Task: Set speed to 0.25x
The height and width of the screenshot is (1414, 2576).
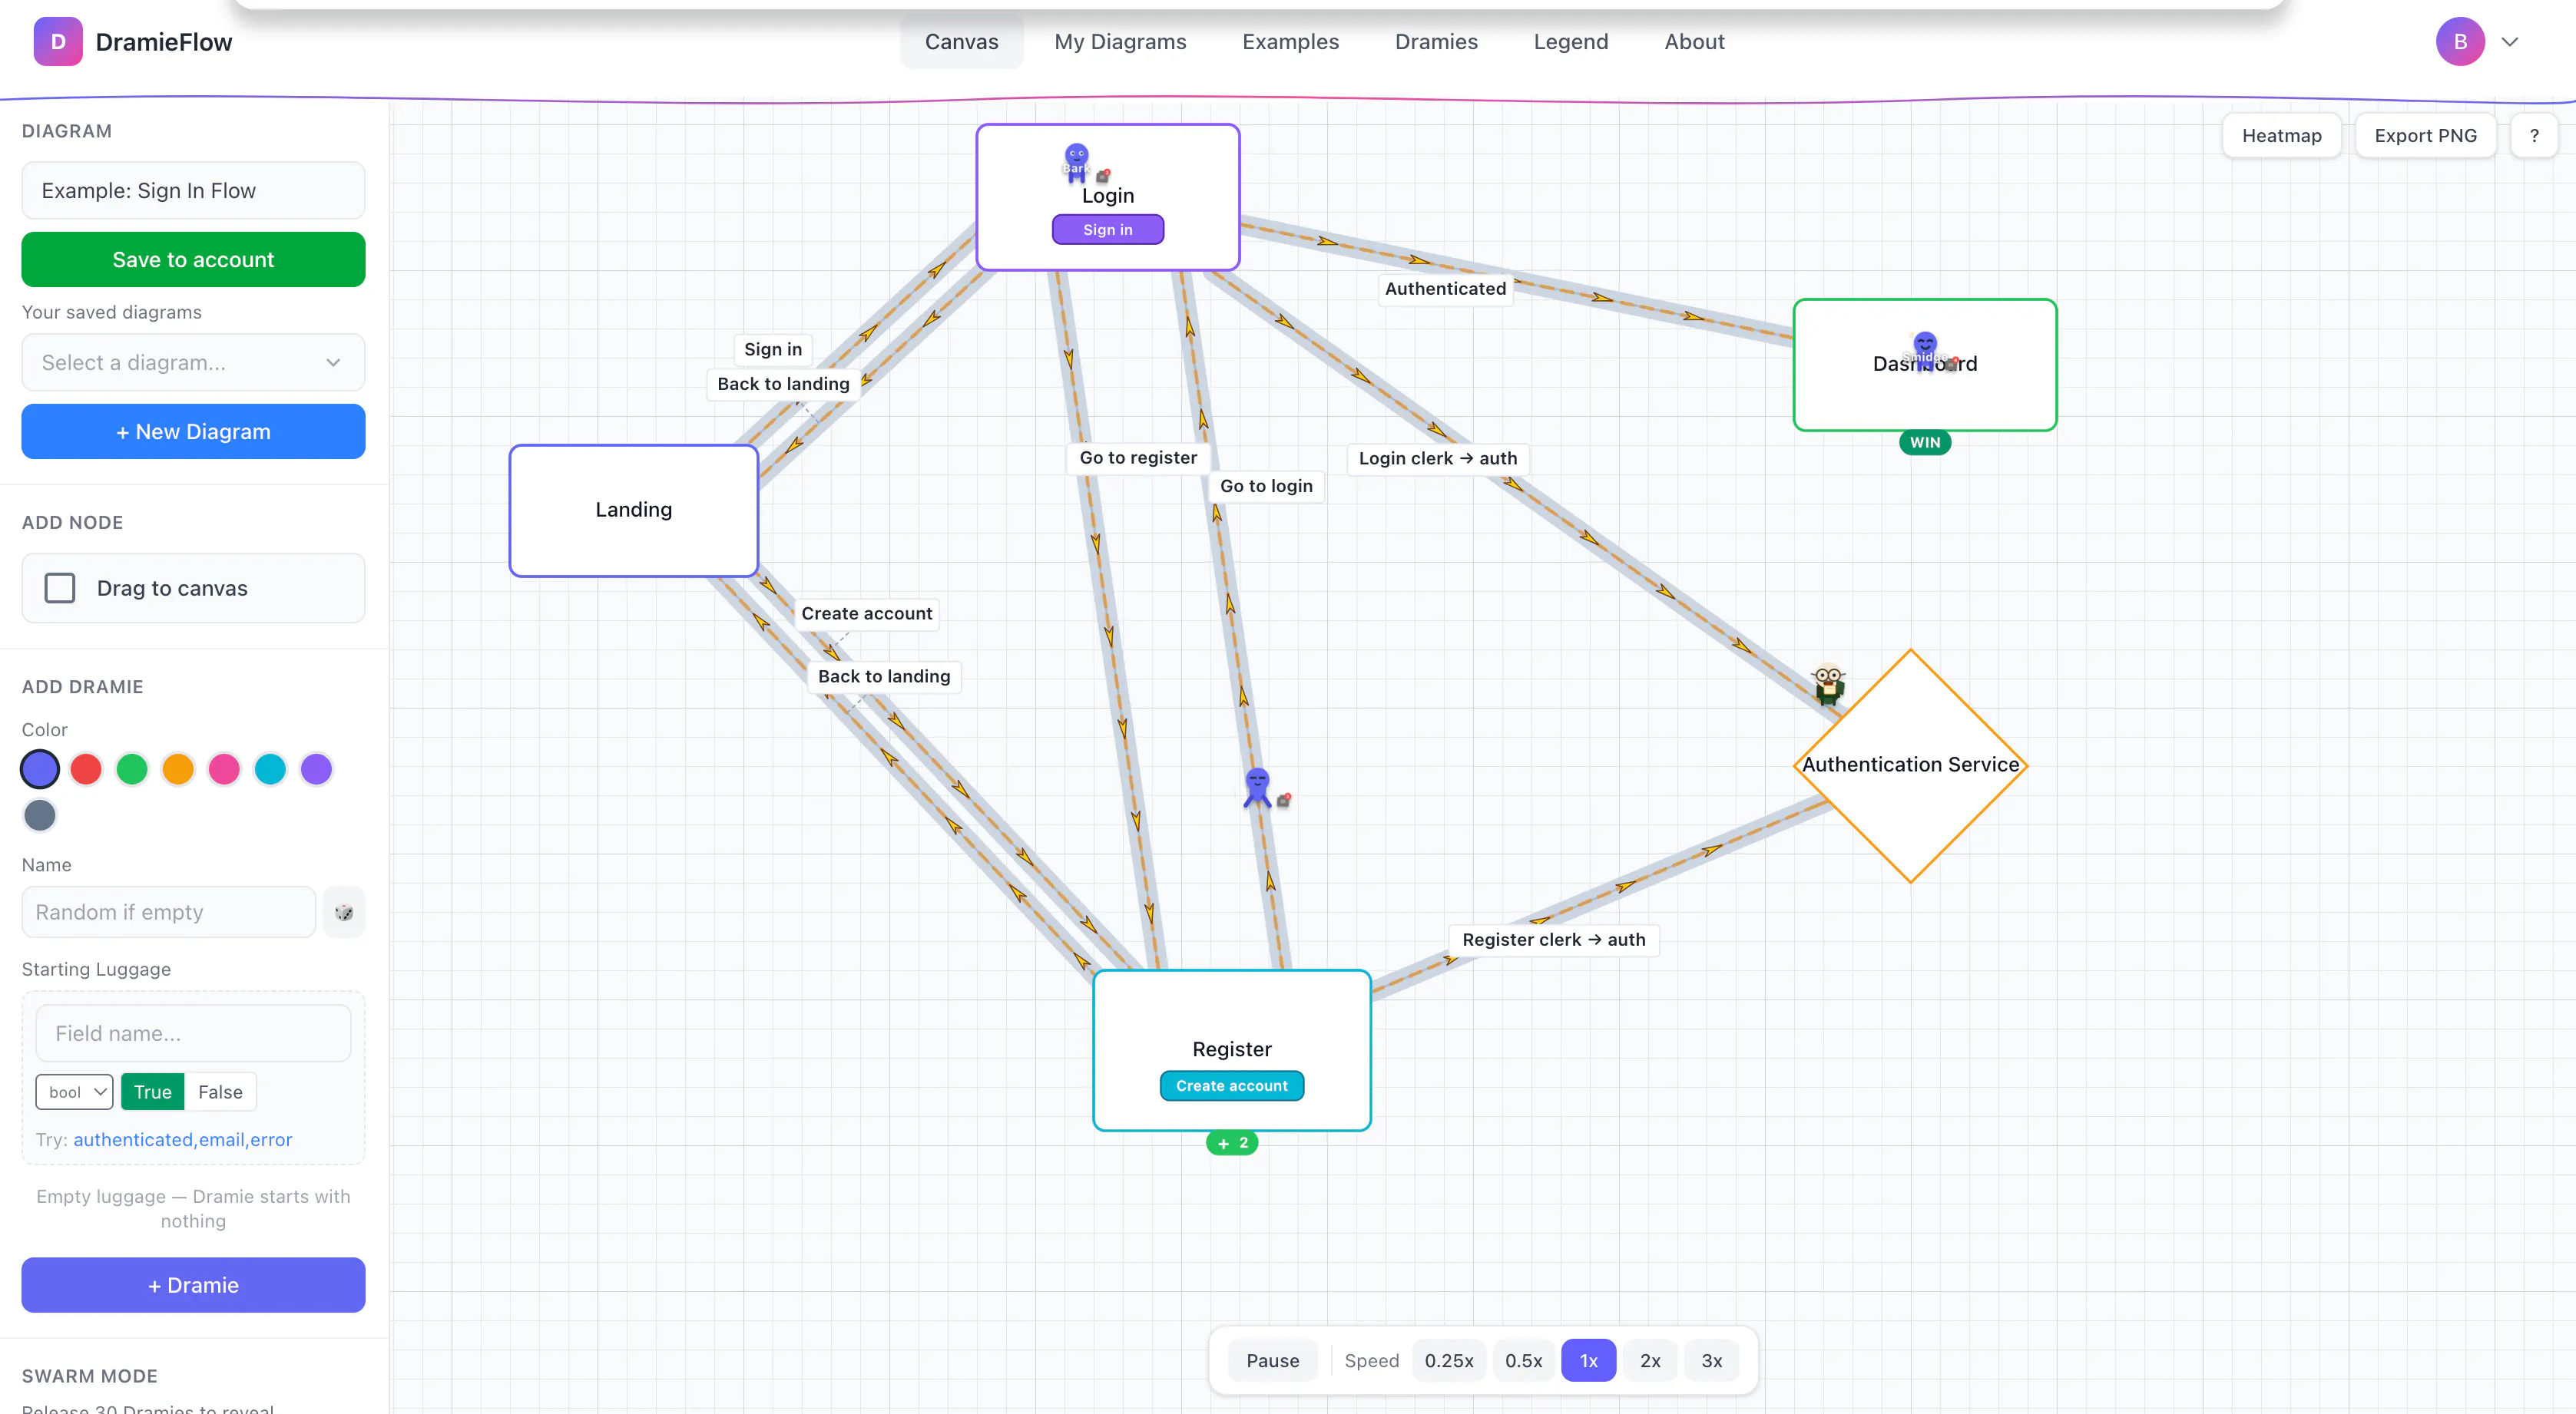Action: [x=1448, y=1360]
